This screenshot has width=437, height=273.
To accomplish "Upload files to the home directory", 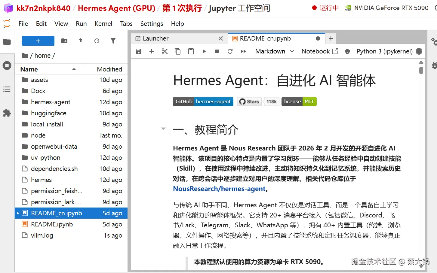I will (x=80, y=41).
